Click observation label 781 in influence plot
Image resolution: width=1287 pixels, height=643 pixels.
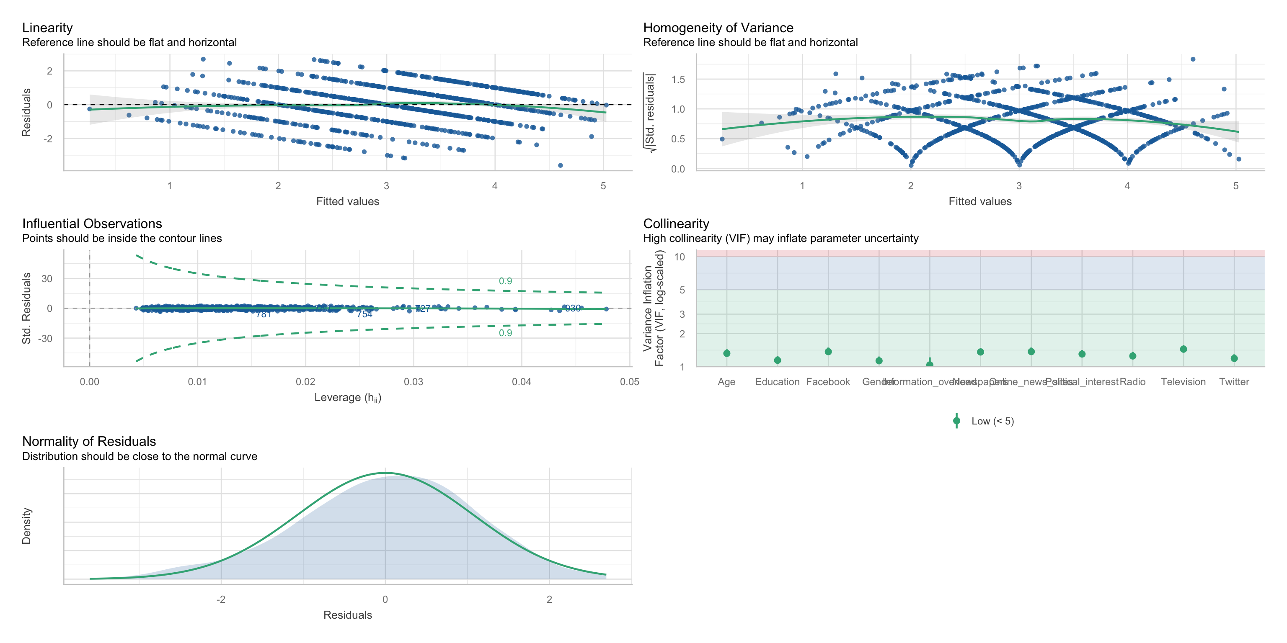pyautogui.click(x=263, y=314)
